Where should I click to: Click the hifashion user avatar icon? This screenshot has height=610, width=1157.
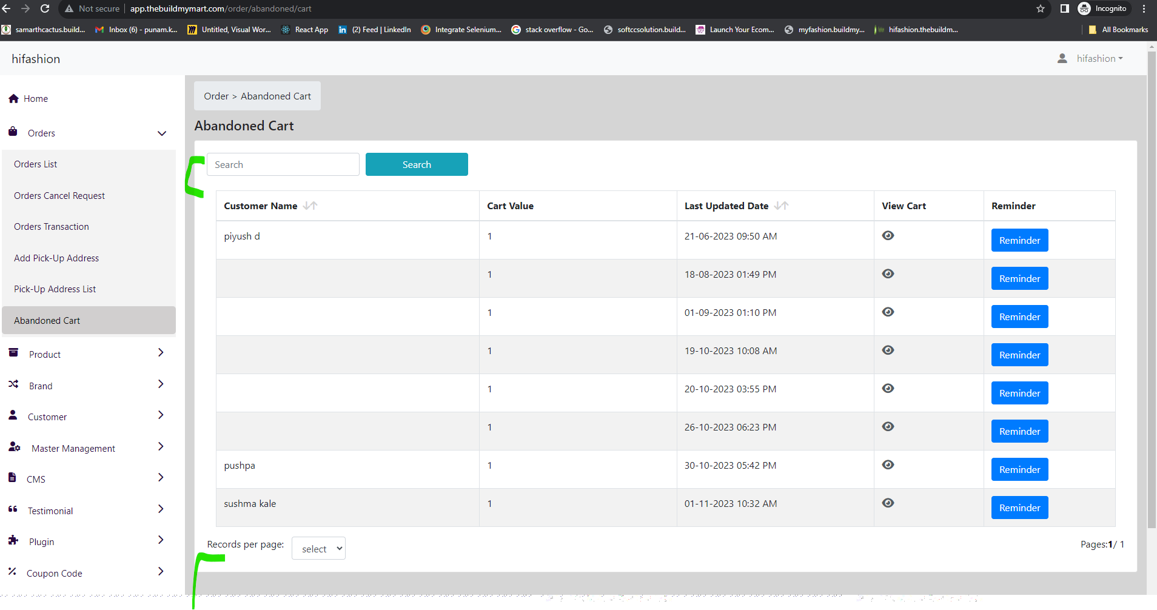click(1062, 59)
